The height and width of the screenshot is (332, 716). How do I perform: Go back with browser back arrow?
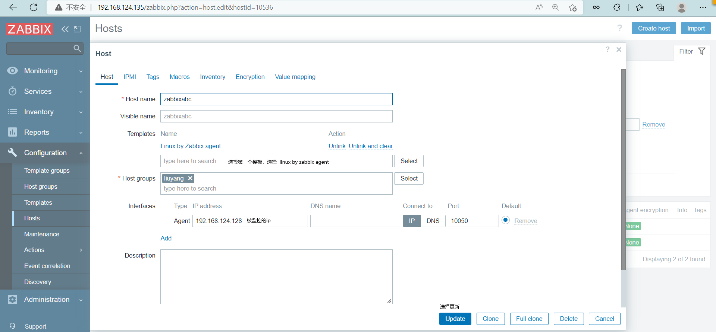click(13, 7)
